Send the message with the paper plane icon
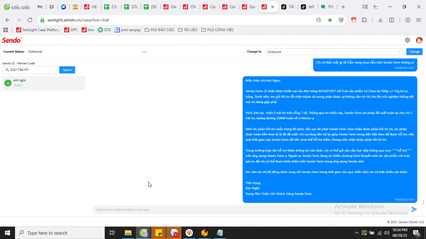This screenshot has height=239, width=426. [414, 209]
